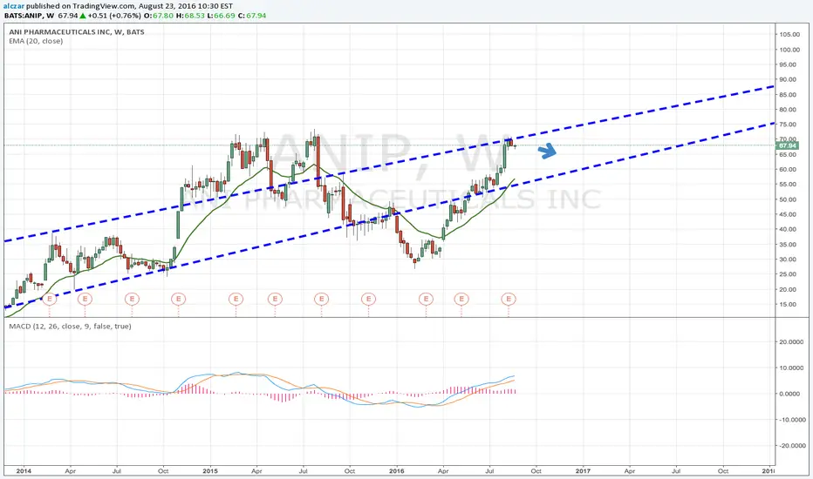Click the earnings E marker near November 2015
This screenshot has height=479, width=813.
tap(368, 299)
